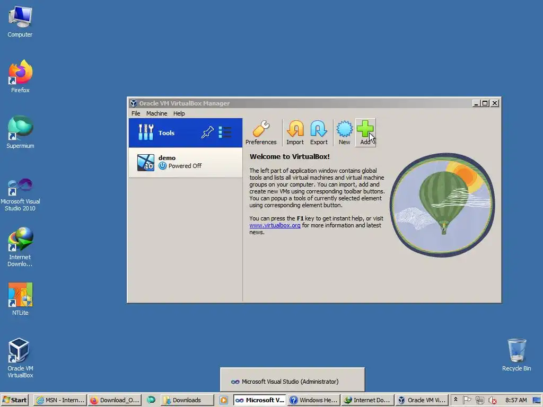Click the Recycle Bin icon
The width and height of the screenshot is (543, 407).
(516, 355)
